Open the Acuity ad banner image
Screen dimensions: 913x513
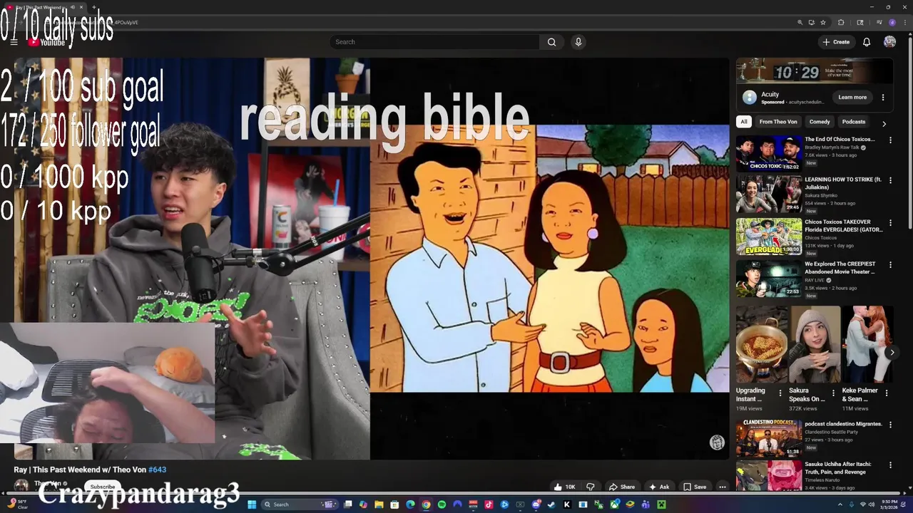pyautogui.click(x=815, y=71)
